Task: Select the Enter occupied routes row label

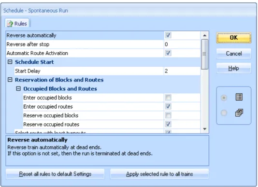Action: click(48, 106)
